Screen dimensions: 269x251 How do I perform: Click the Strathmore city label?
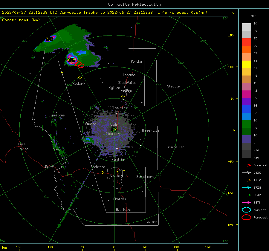pos(145,177)
